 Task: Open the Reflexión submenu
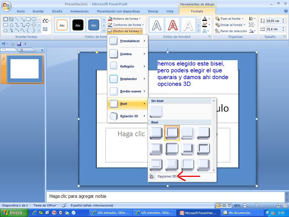pos(128,66)
